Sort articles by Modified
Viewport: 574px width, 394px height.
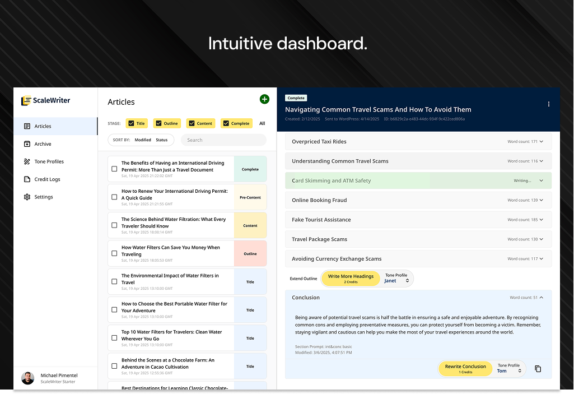tap(143, 140)
